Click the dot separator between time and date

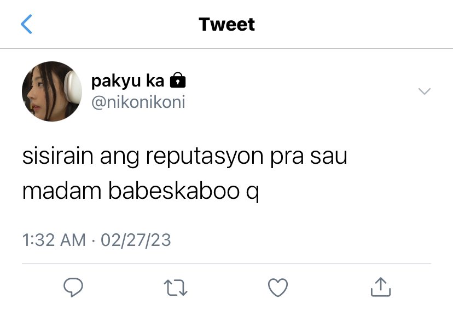94,240
